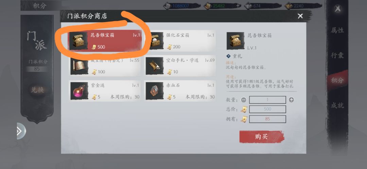Click the 数量 quantity input field
The height and width of the screenshot is (169, 367).
[267, 100]
